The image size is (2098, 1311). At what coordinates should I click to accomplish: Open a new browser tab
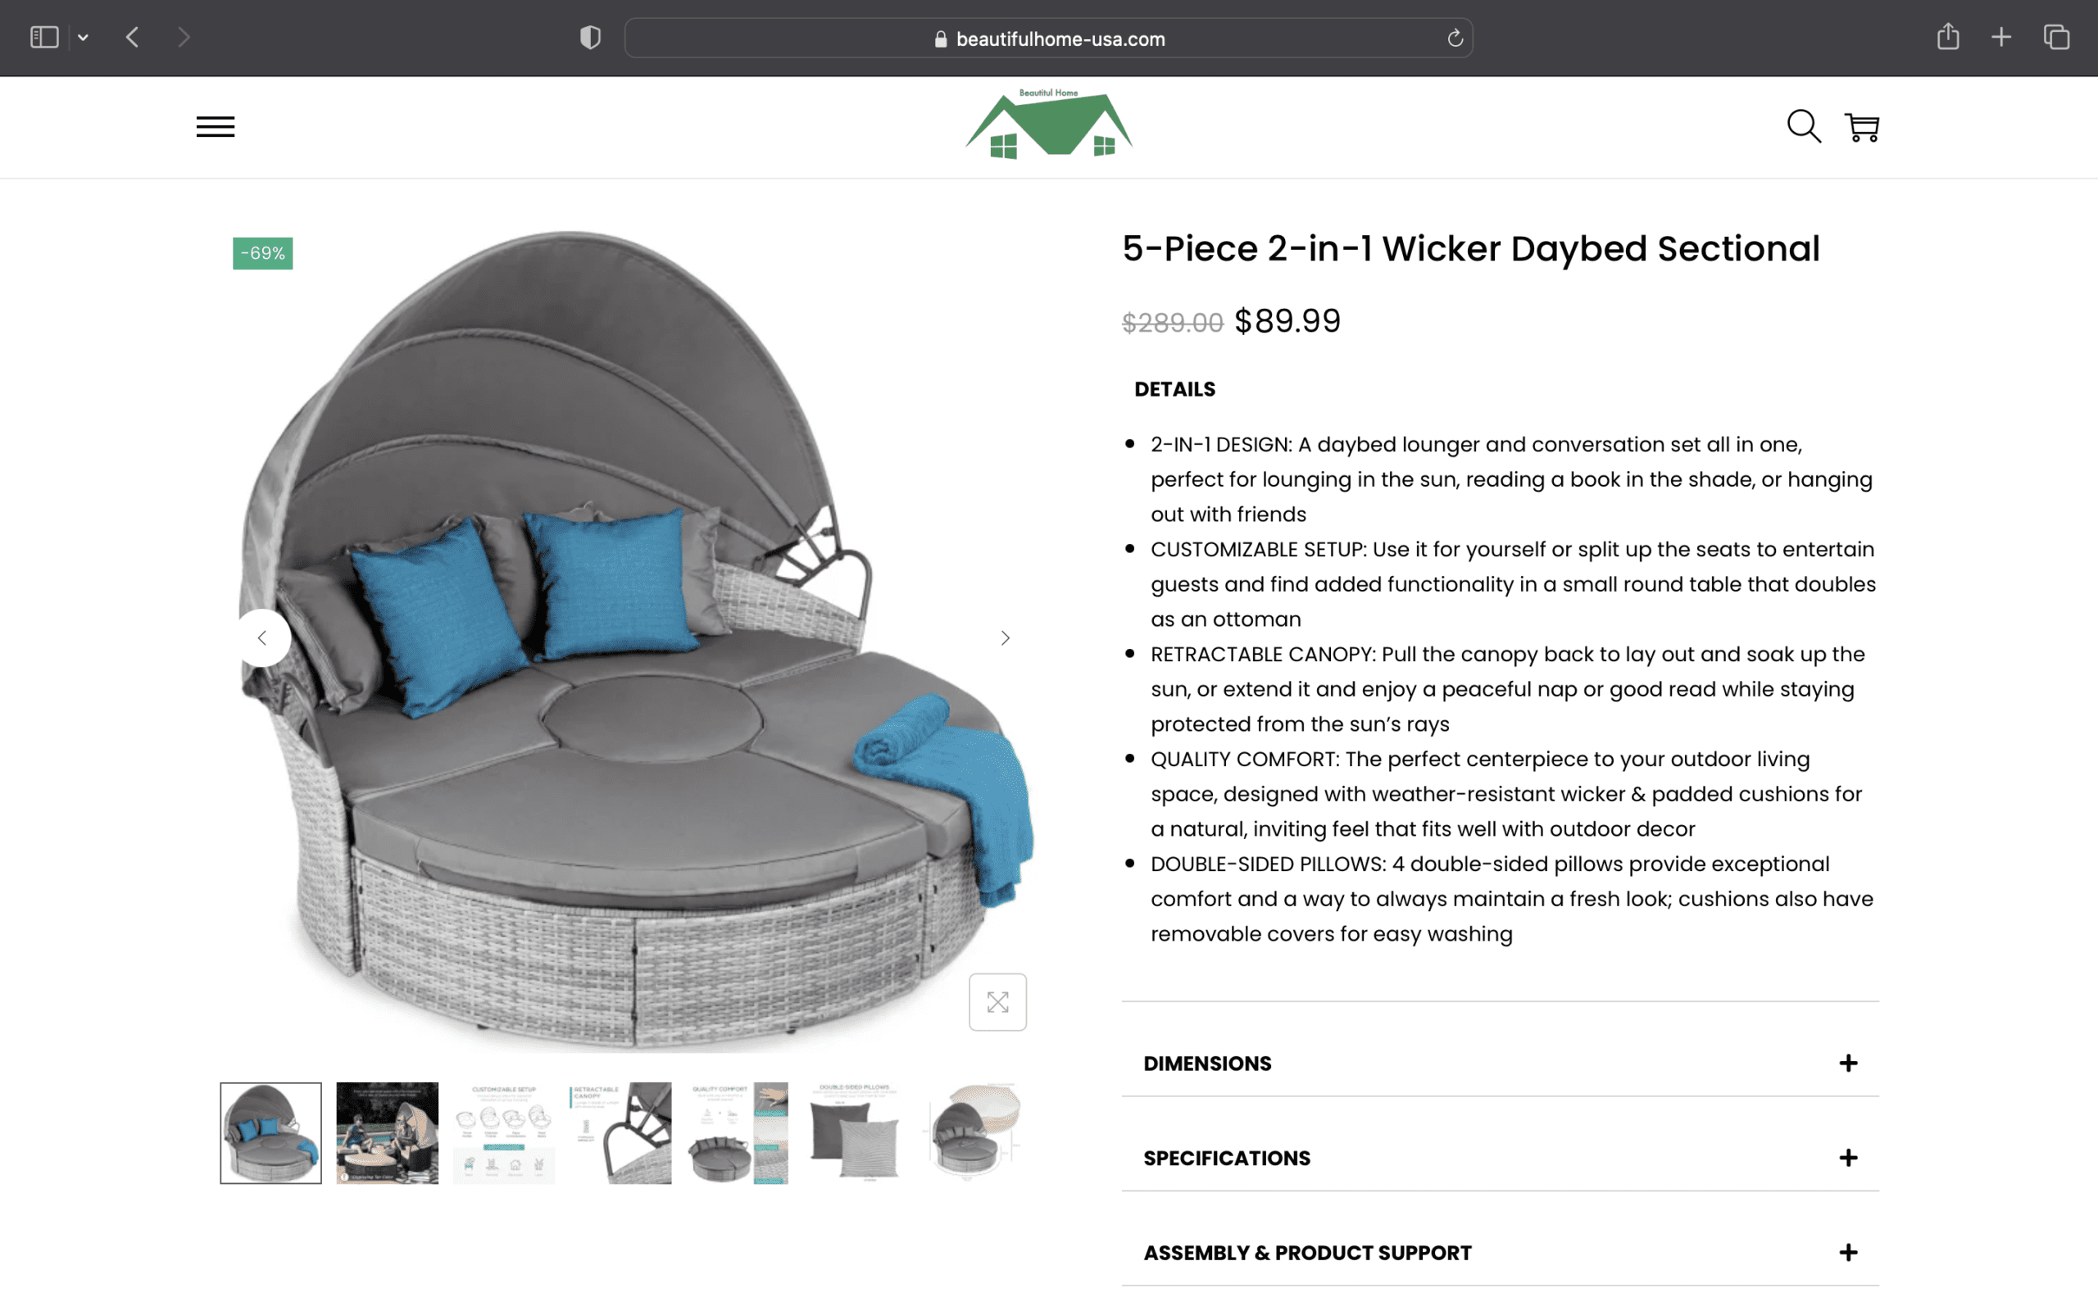click(2001, 38)
